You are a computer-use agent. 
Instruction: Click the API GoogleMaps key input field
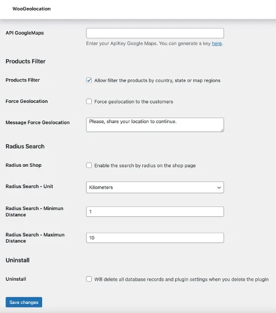155,33
